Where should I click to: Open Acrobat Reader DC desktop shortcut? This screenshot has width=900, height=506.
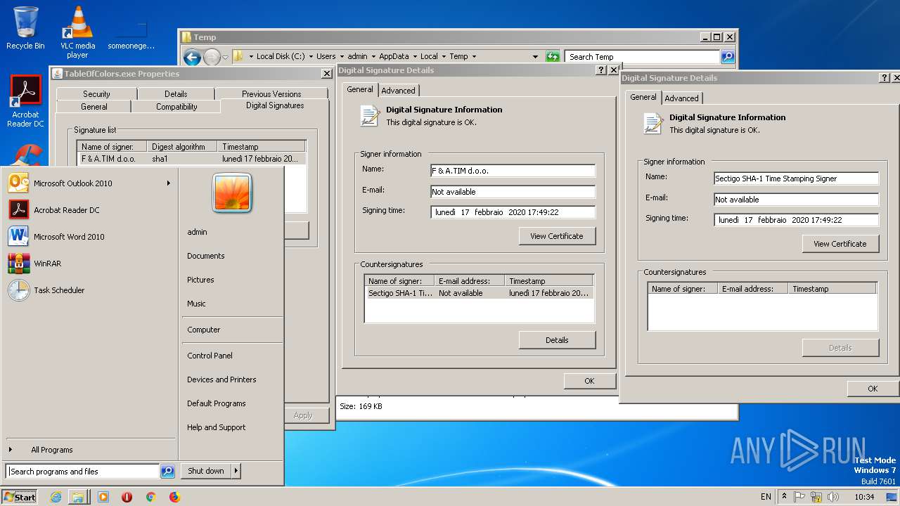click(x=25, y=101)
